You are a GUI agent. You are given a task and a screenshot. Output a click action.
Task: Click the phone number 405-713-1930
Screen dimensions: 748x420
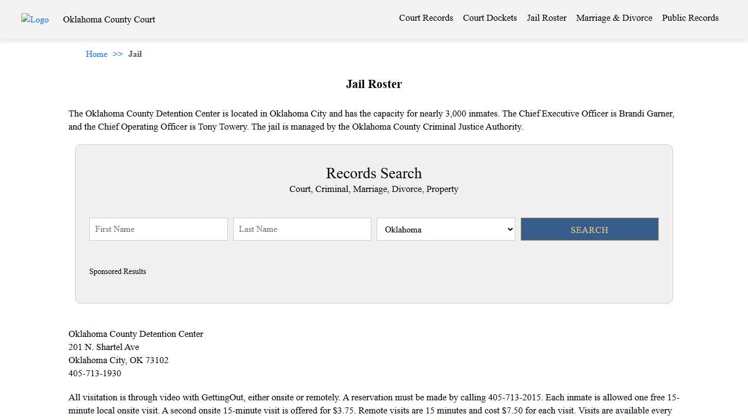tap(94, 373)
